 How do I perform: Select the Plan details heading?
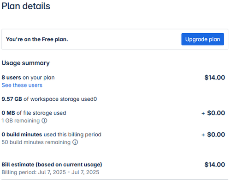click(x=26, y=6)
